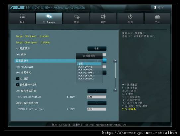Select DDR3-1333MHz from the popup list
This screenshot has height=136, width=180.
89,73
